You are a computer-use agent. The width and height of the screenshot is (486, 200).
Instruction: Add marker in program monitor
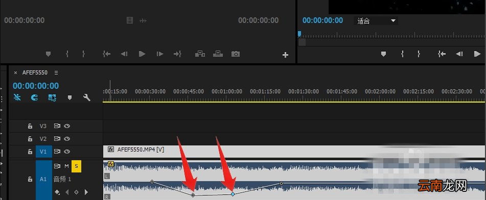pyautogui.click(x=383, y=54)
